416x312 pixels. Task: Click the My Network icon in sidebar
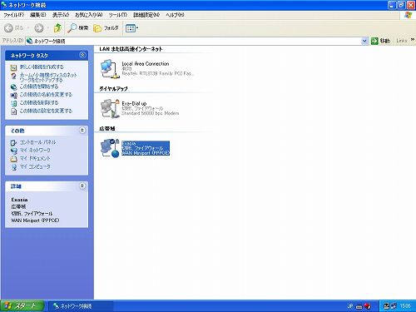point(13,151)
